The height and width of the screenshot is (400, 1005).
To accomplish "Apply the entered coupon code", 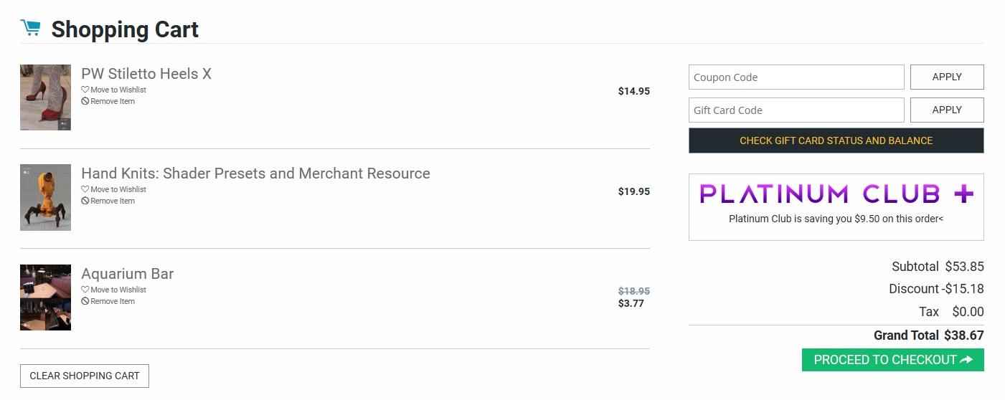I will point(947,77).
